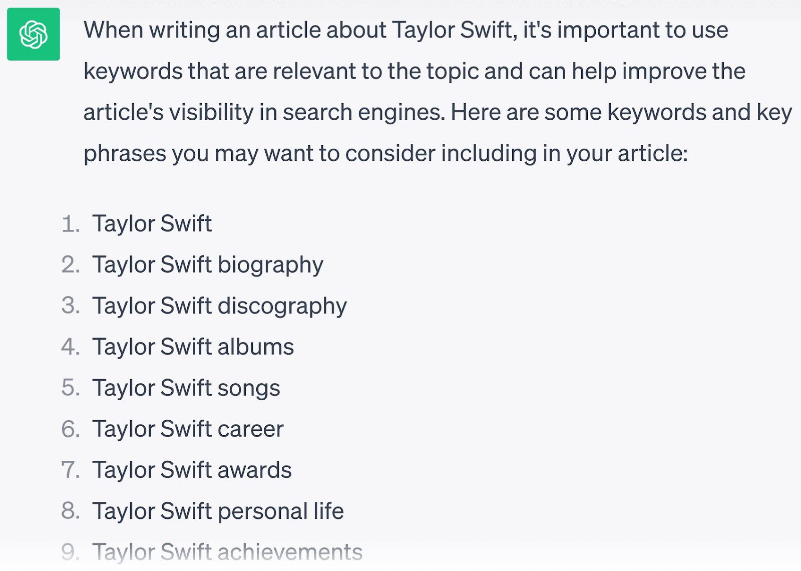Click the 'Taylor Swift' first list item
Screen dimensions: 801x571
coord(152,223)
